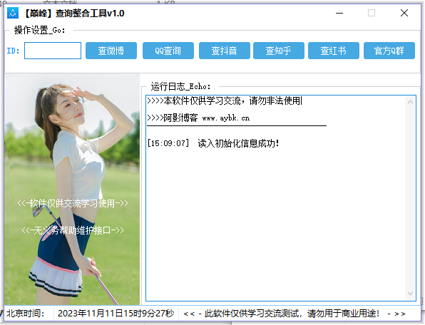This screenshot has width=425, height=325.
Task: Click the www.aybk.cn blog address text
Action: (x=226, y=118)
